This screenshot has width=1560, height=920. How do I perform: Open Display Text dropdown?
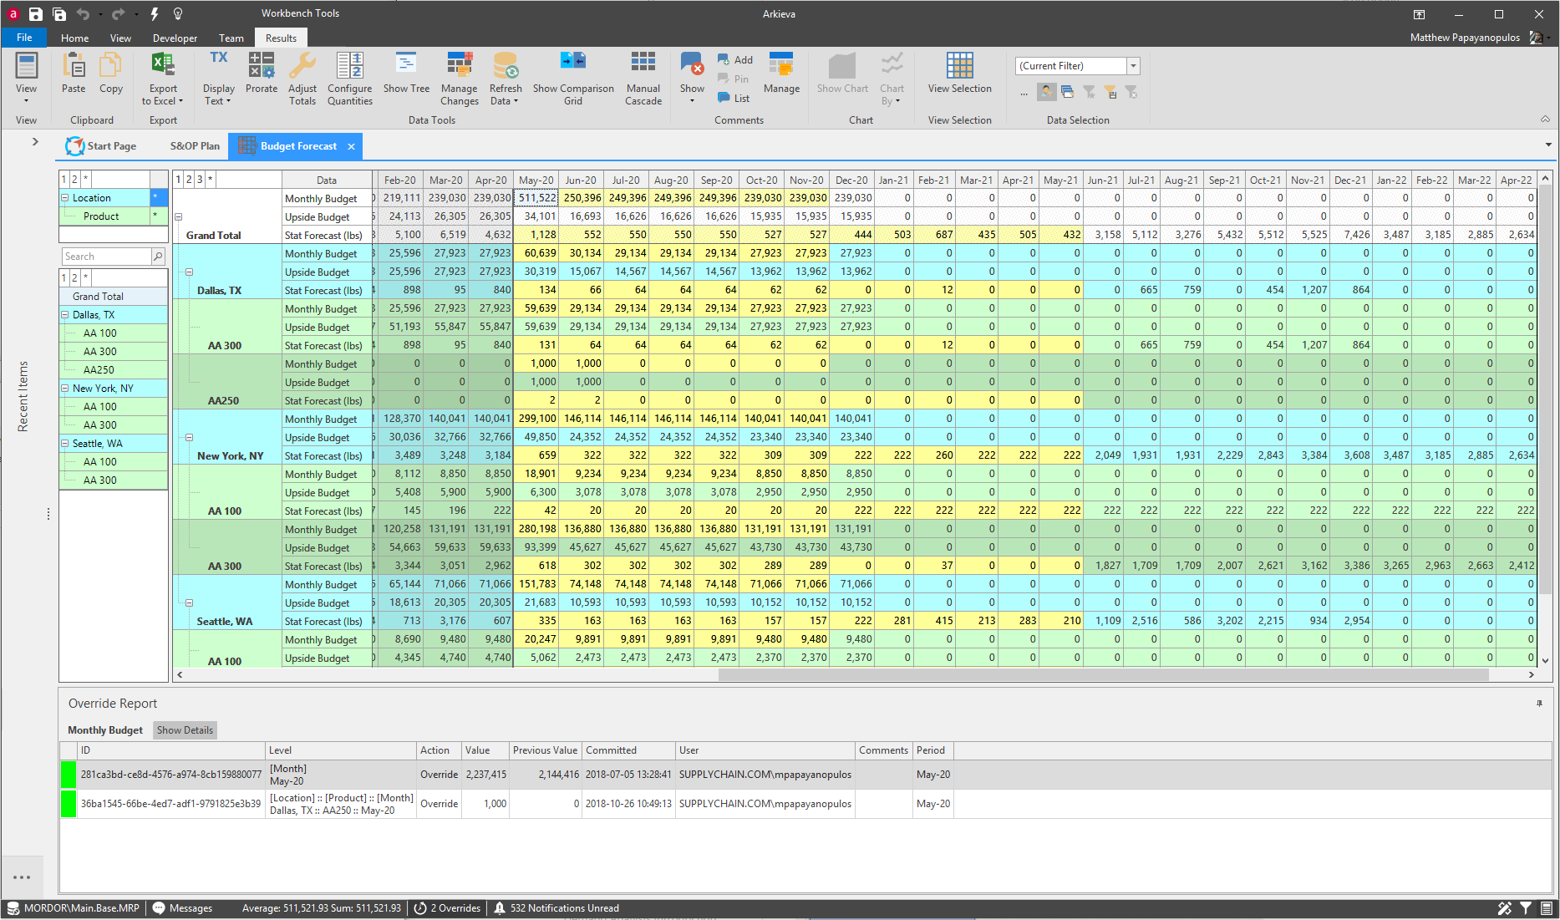tap(218, 78)
